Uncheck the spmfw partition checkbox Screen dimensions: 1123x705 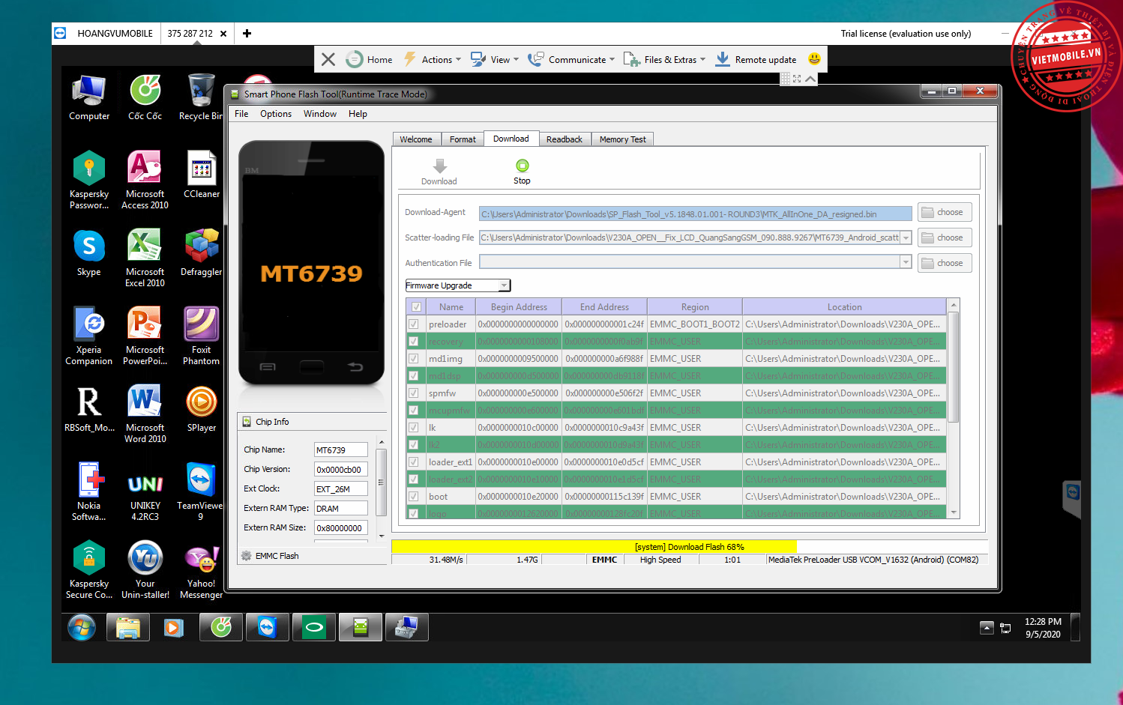point(413,393)
